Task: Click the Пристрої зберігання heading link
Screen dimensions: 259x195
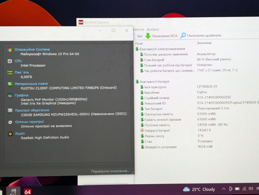Action: 32,110
